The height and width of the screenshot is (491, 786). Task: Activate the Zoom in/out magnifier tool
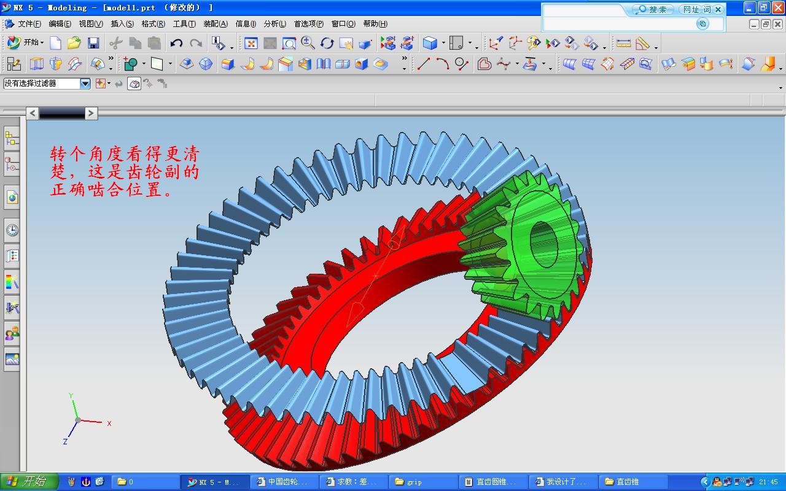(x=308, y=43)
